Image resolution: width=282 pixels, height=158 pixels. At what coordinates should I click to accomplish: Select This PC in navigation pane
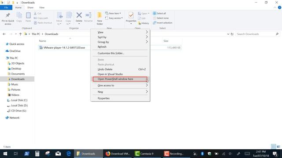pyautogui.click(x=14, y=58)
